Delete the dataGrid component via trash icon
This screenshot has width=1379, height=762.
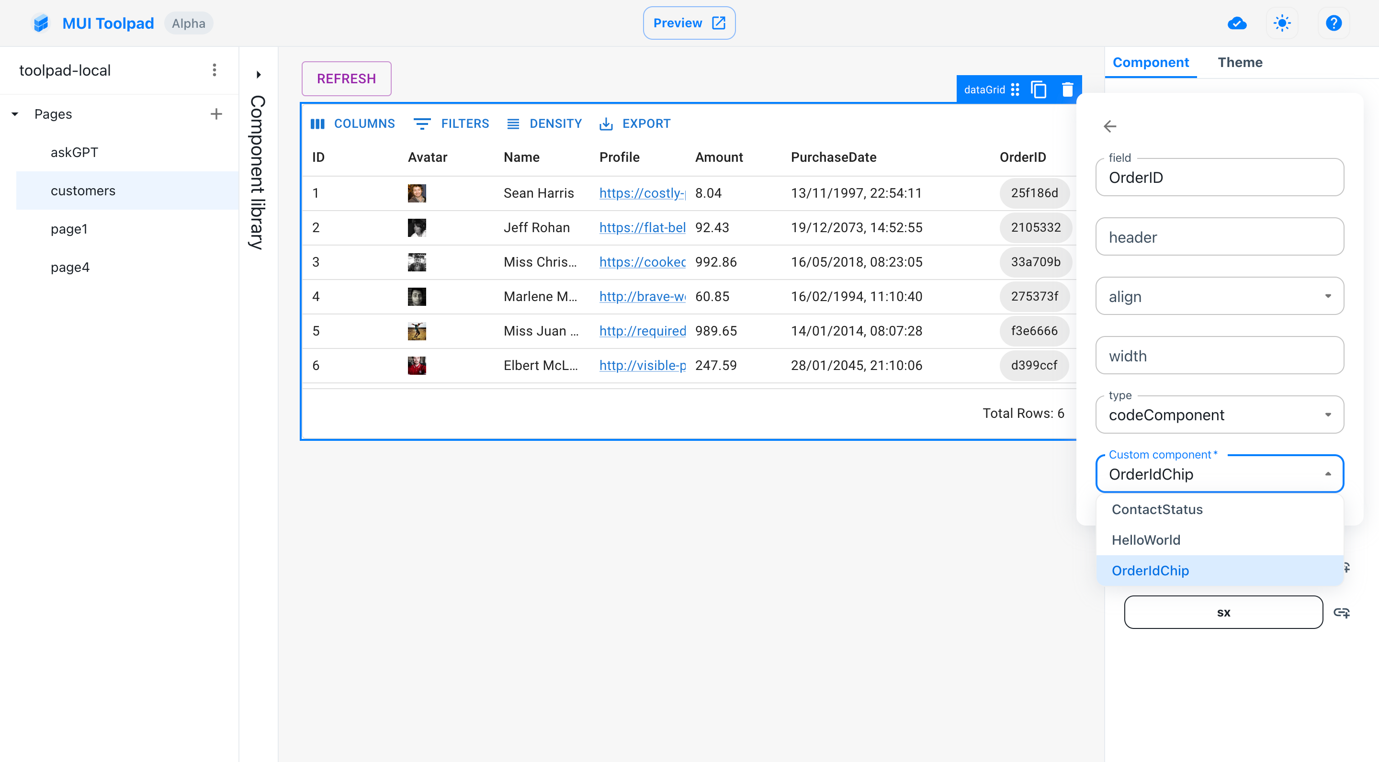click(1067, 89)
